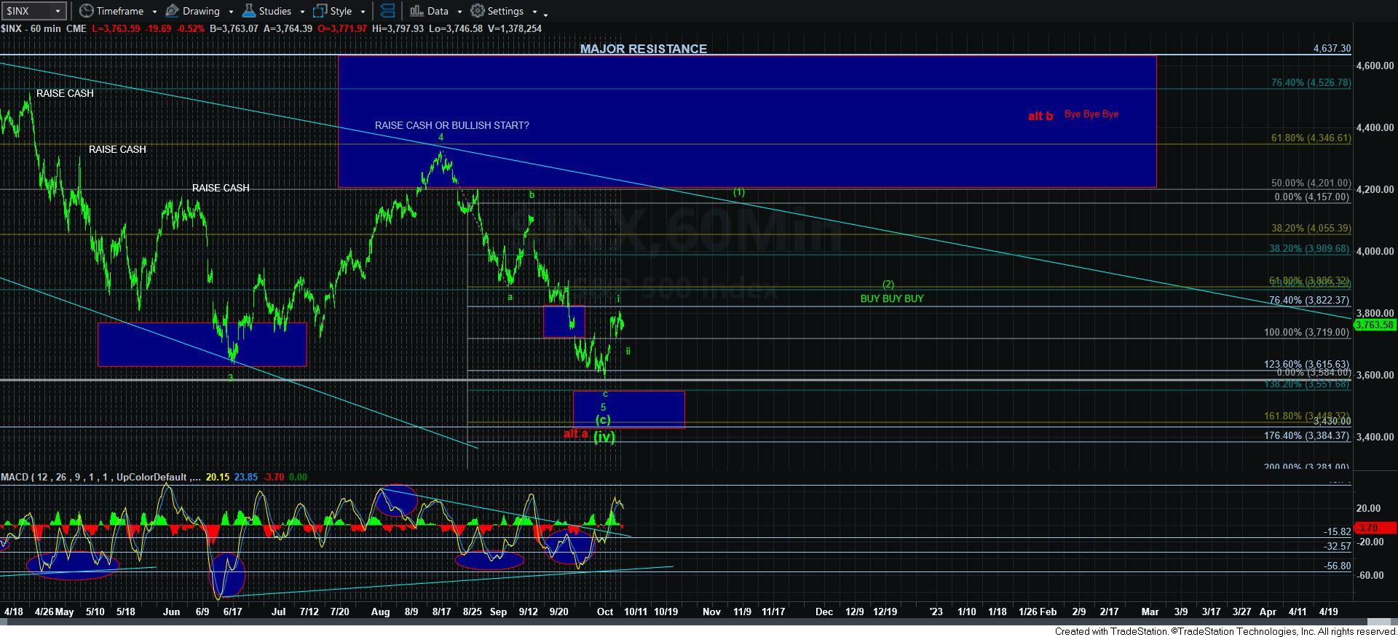
Task: Open the Settings menu label
Action: click(505, 11)
